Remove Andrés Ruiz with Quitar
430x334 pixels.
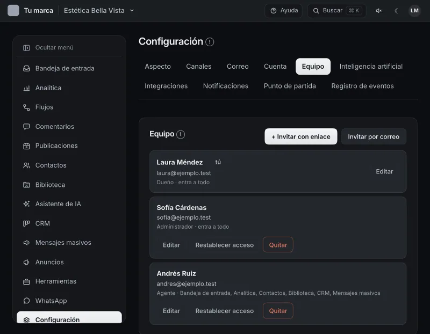pos(278,311)
